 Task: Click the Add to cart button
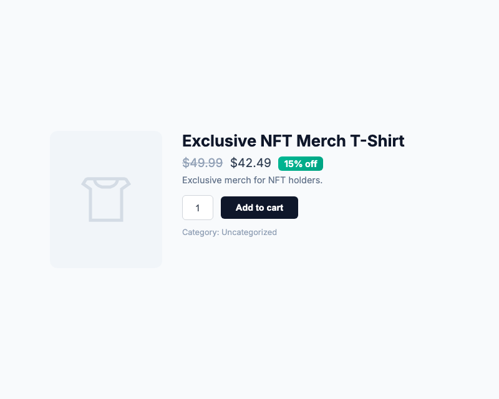(x=259, y=207)
